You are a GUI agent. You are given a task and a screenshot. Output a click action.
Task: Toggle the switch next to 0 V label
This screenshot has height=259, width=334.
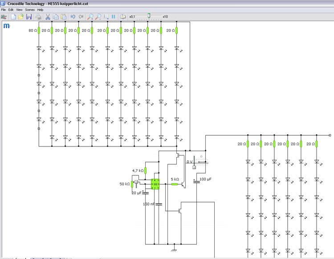point(202,162)
